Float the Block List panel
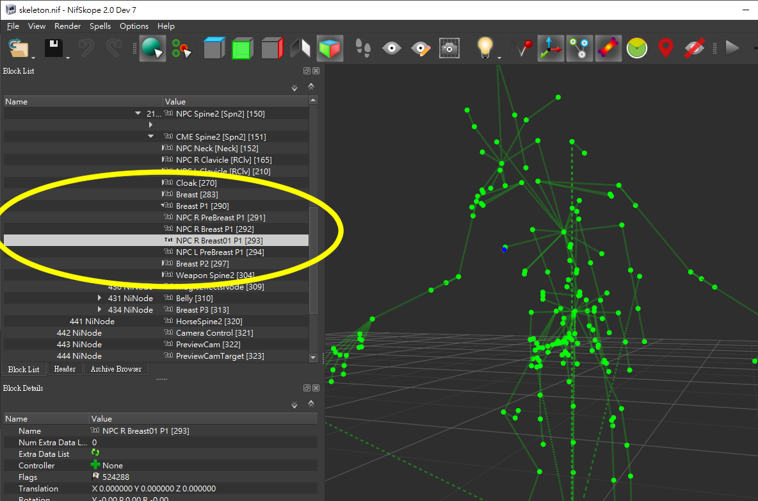 pos(307,70)
